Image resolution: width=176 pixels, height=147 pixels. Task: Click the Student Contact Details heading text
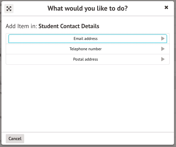coord(69,26)
